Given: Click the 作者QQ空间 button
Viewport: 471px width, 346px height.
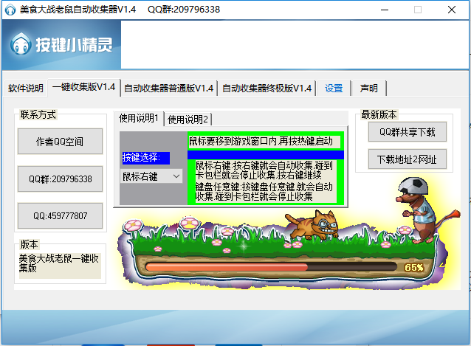Looking at the screenshot, I should coord(60,142).
